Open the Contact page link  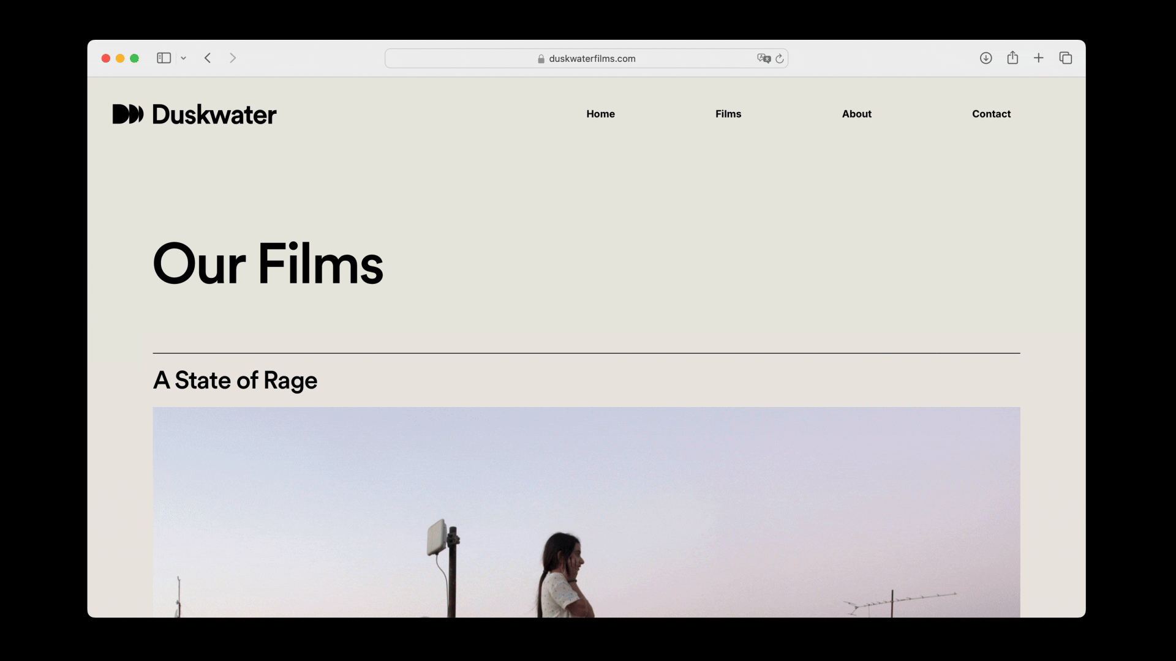tap(991, 114)
